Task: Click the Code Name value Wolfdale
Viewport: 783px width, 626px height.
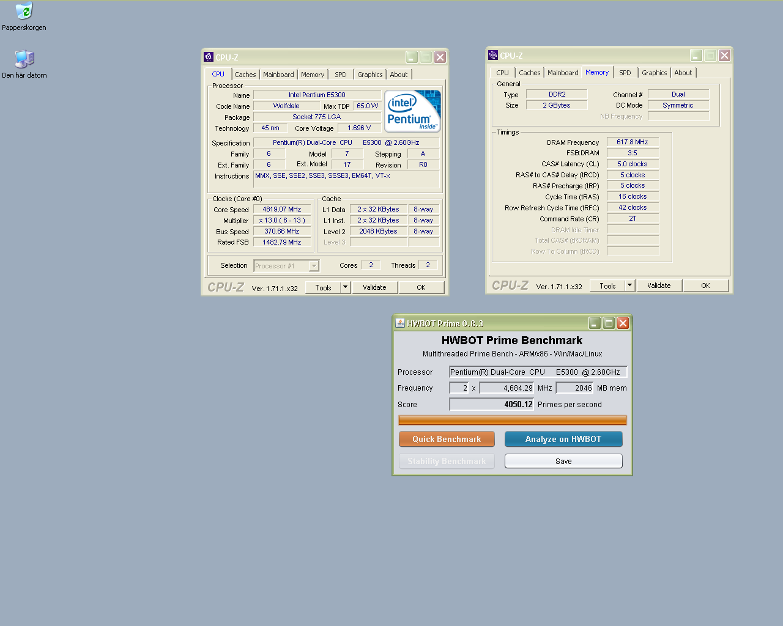Action: click(x=286, y=106)
